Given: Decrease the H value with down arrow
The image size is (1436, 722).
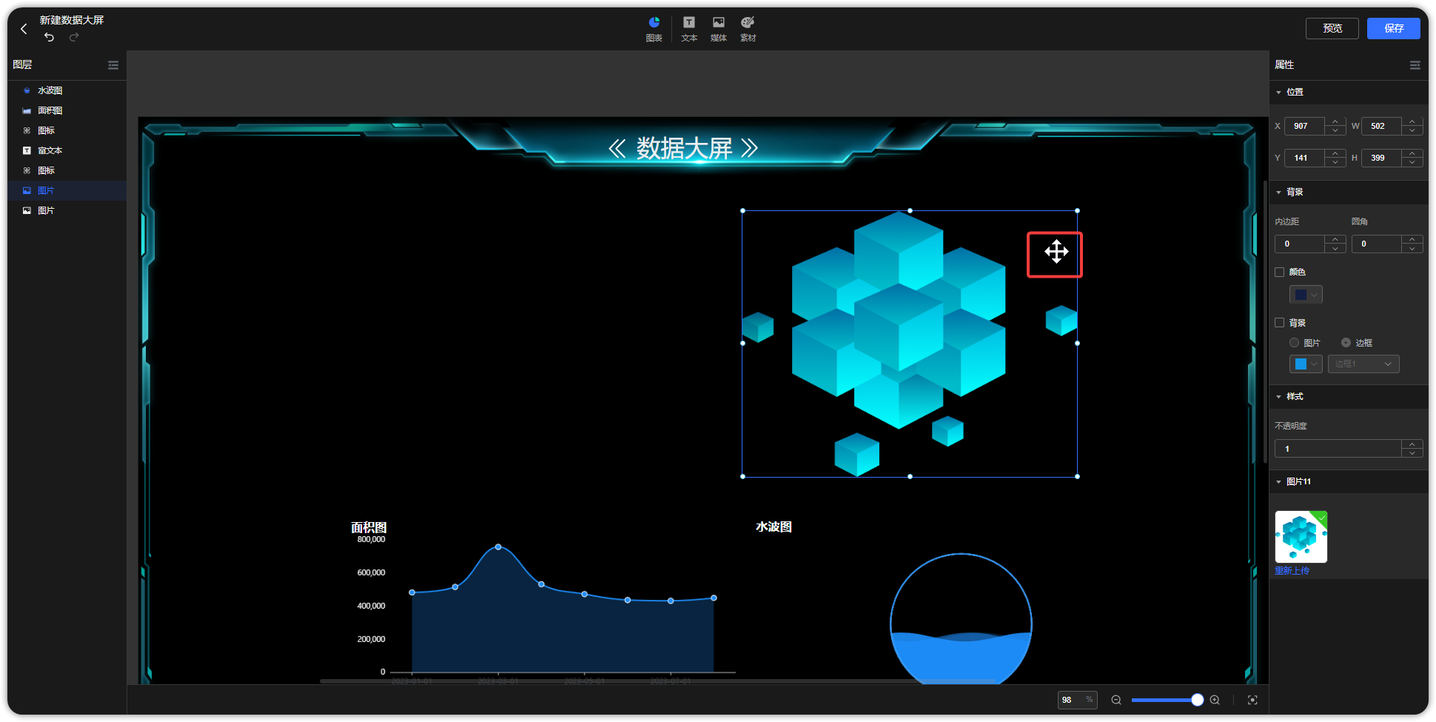Looking at the screenshot, I should click(1412, 162).
